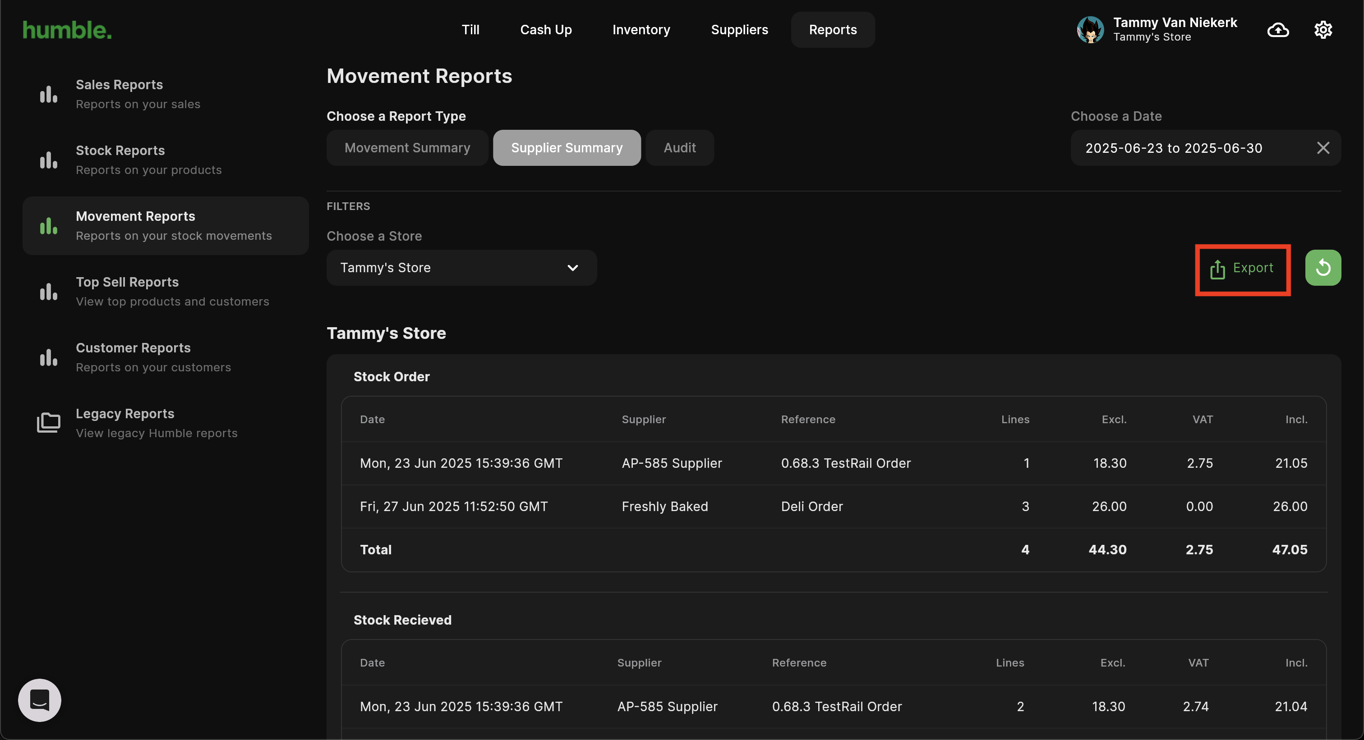Click the 26.00 excl. value for Freshly Baked

click(1109, 506)
